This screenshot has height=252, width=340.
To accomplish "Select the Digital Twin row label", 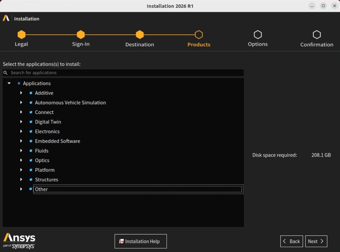I will pyautogui.click(x=48, y=122).
